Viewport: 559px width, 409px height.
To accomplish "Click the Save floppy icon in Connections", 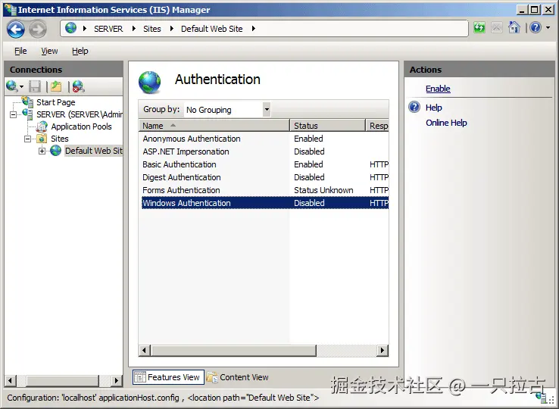I will point(35,86).
